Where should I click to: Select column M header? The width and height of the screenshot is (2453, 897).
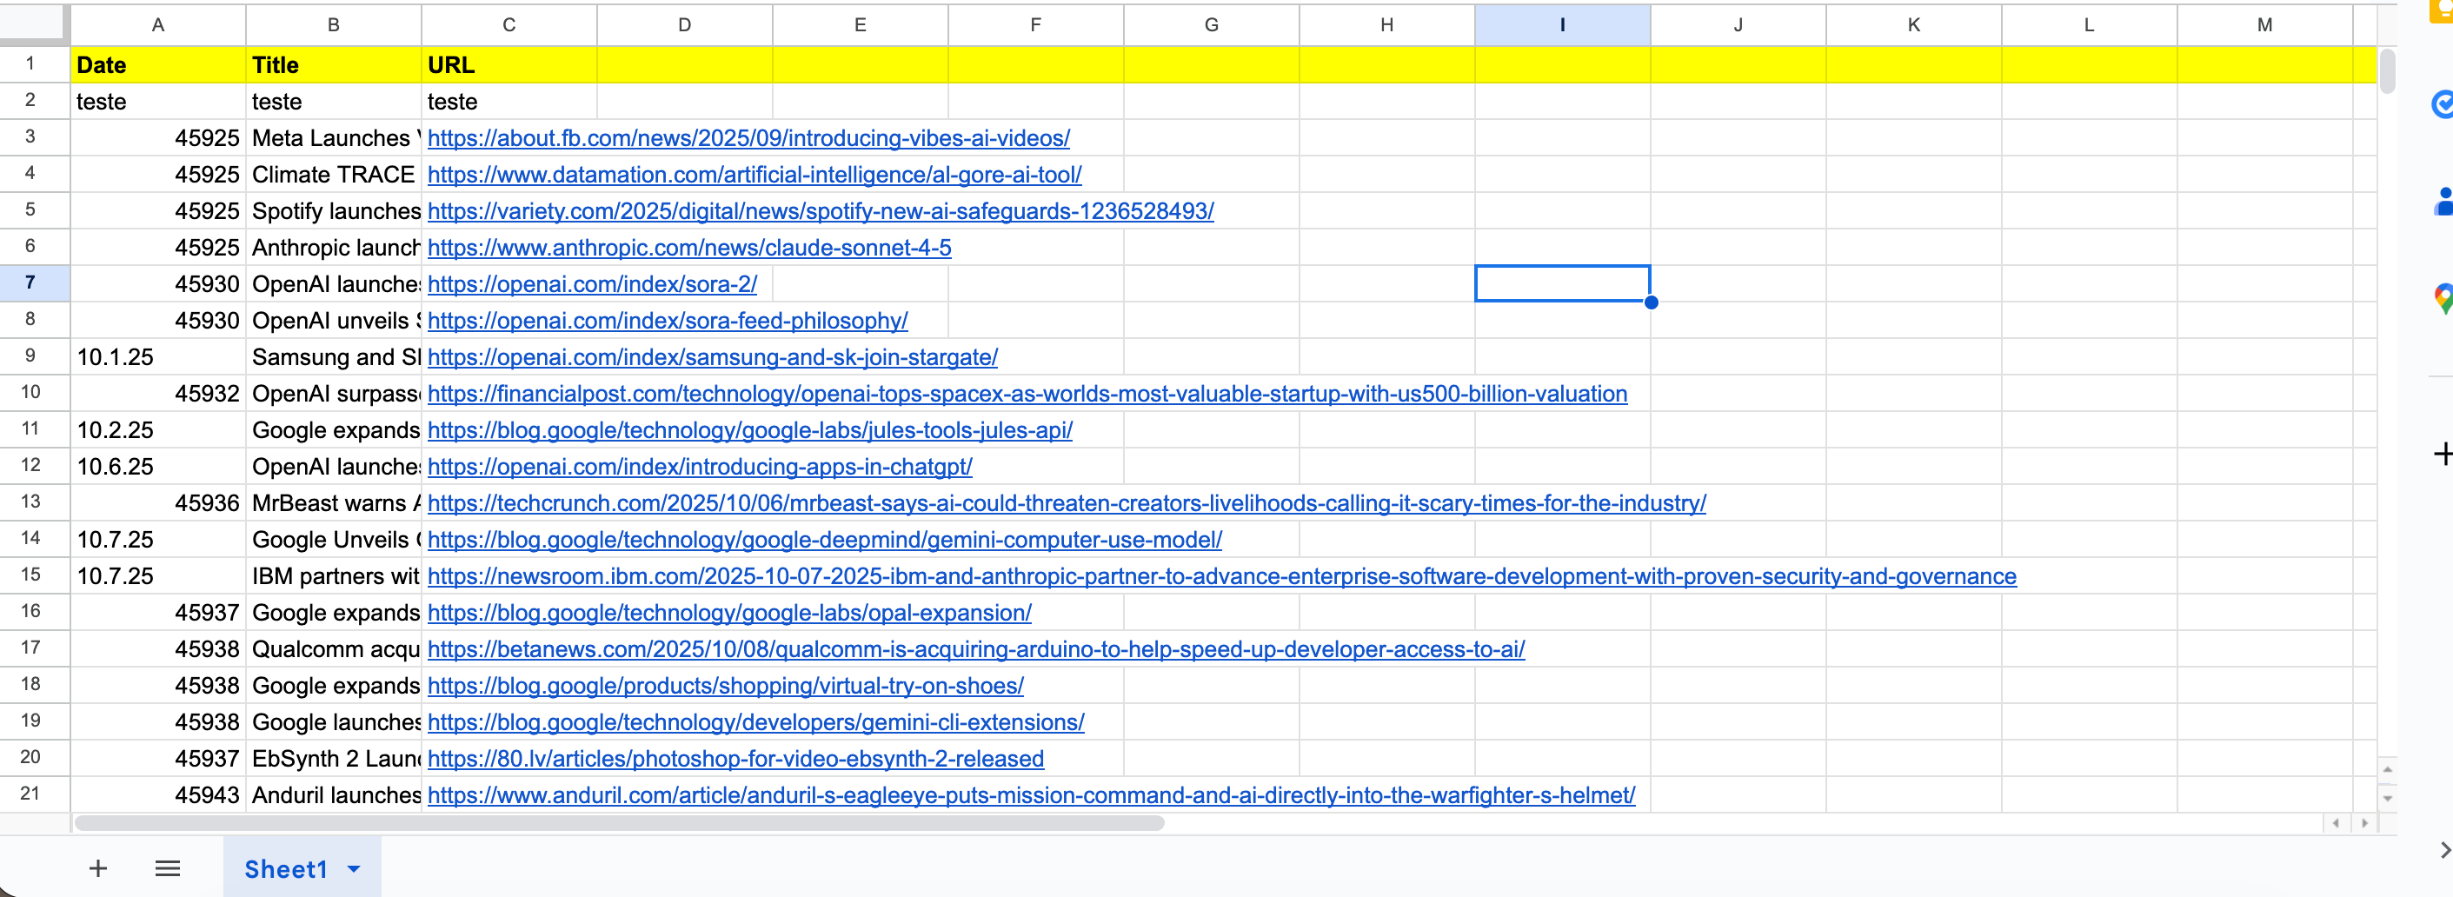(x=2264, y=24)
